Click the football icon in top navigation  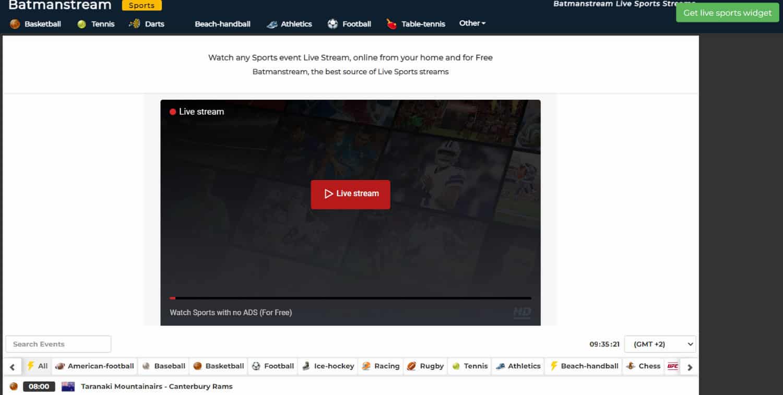click(333, 24)
